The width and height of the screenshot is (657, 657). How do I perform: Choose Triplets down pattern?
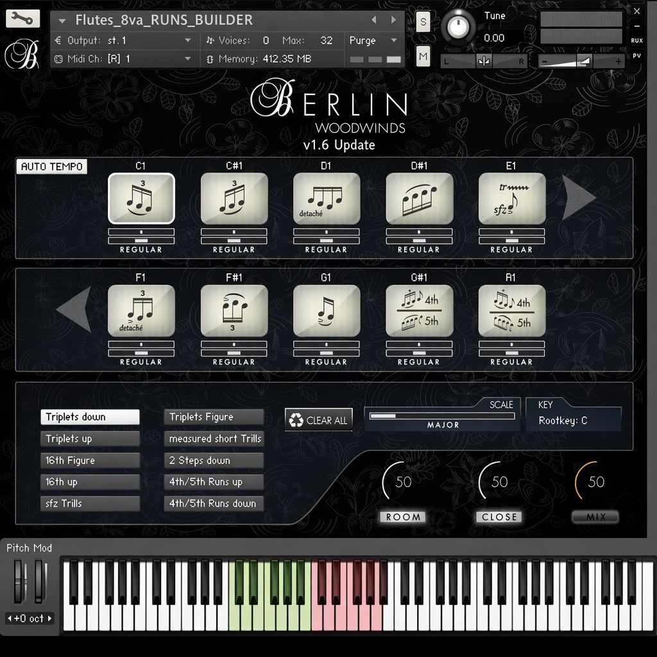pyautogui.click(x=90, y=417)
